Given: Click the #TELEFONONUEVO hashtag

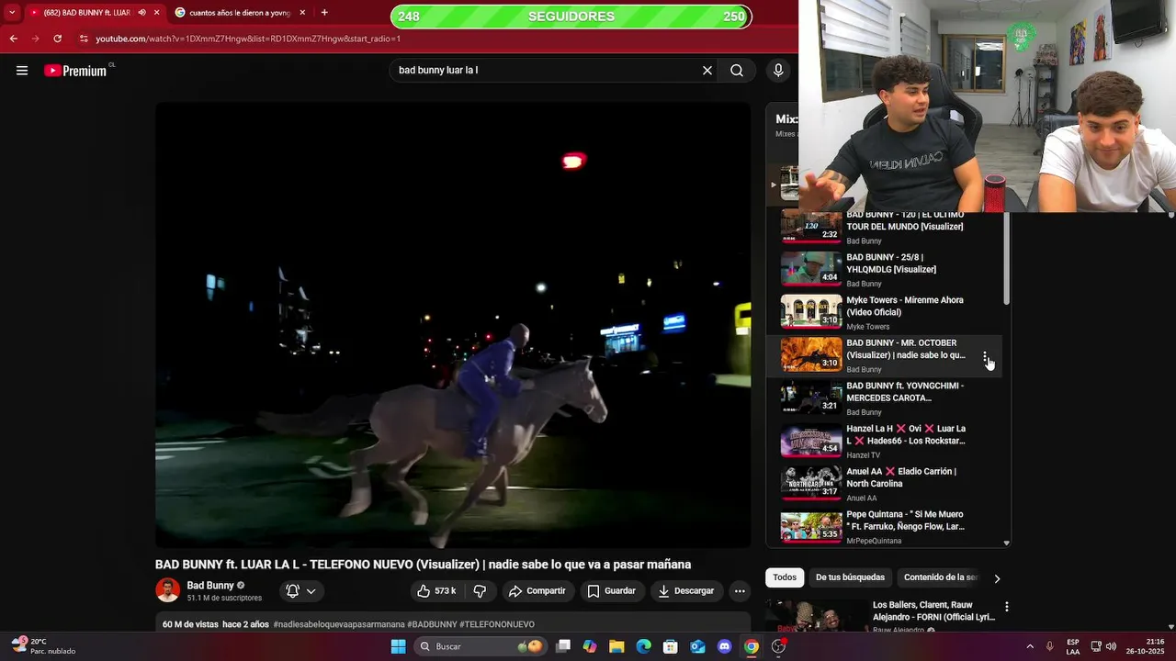Looking at the screenshot, I should 496,624.
